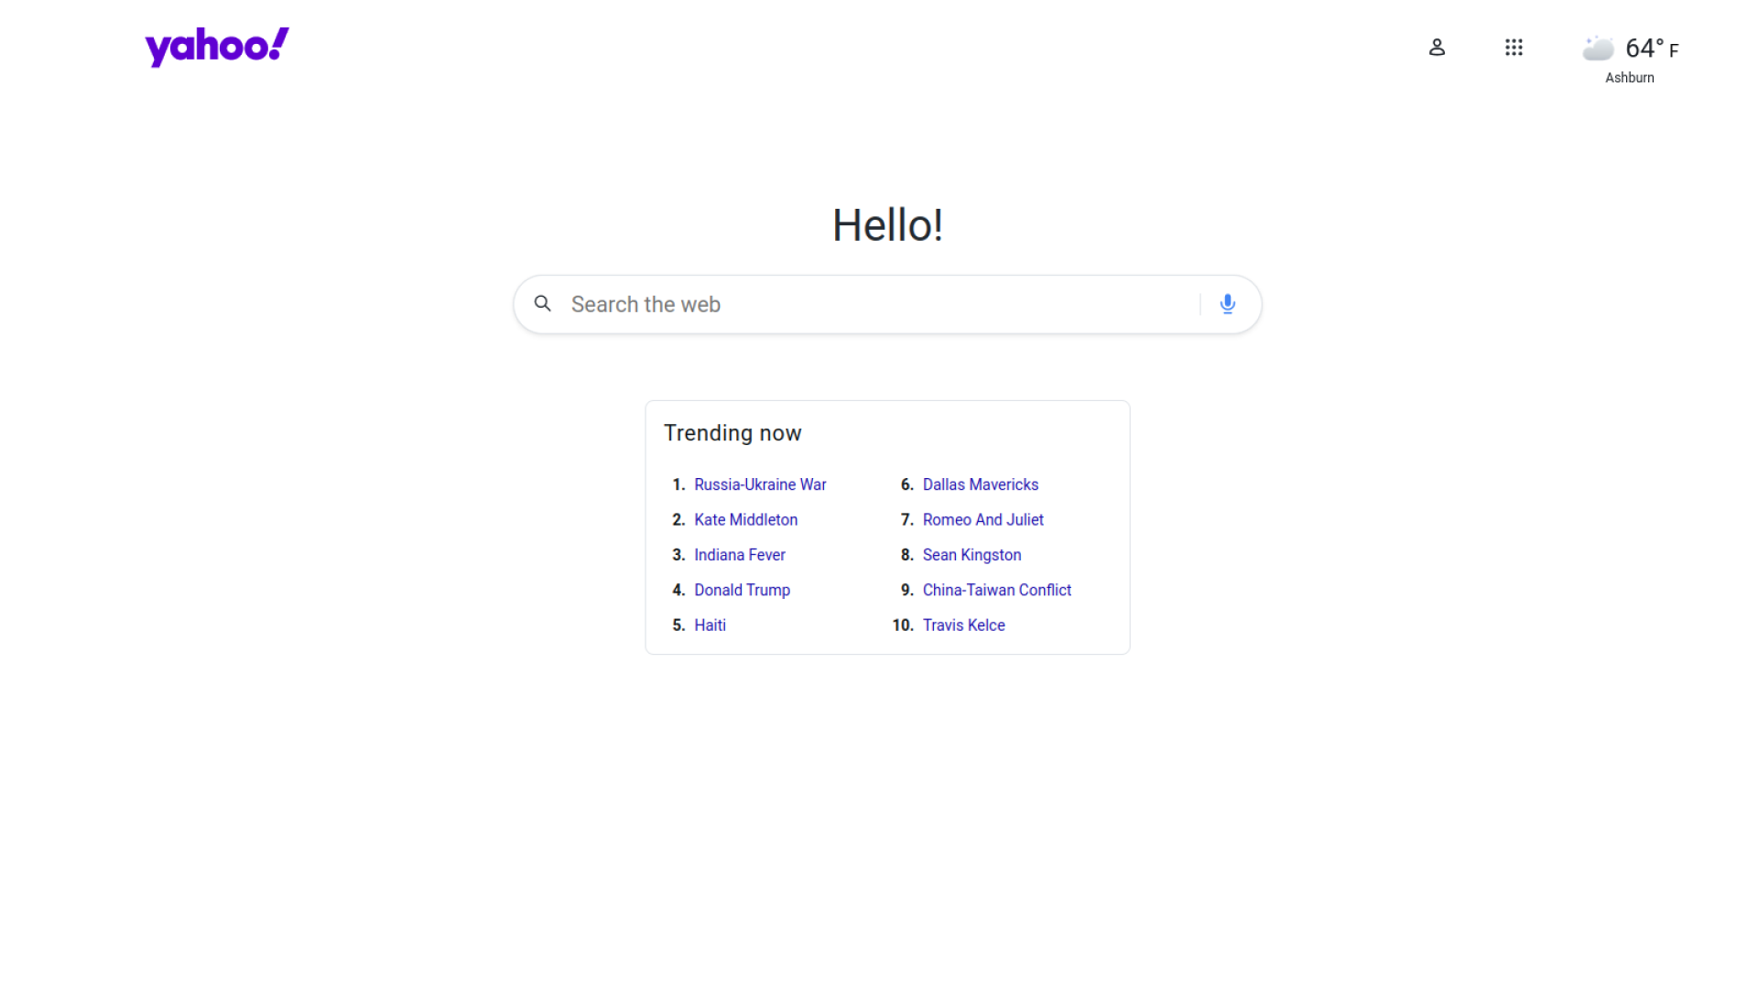Viewport: 1758px width, 989px height.
Task: Open Dallas Mavericks trending topic
Action: [980, 484]
